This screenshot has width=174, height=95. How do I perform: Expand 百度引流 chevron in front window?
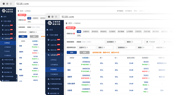[62, 45]
